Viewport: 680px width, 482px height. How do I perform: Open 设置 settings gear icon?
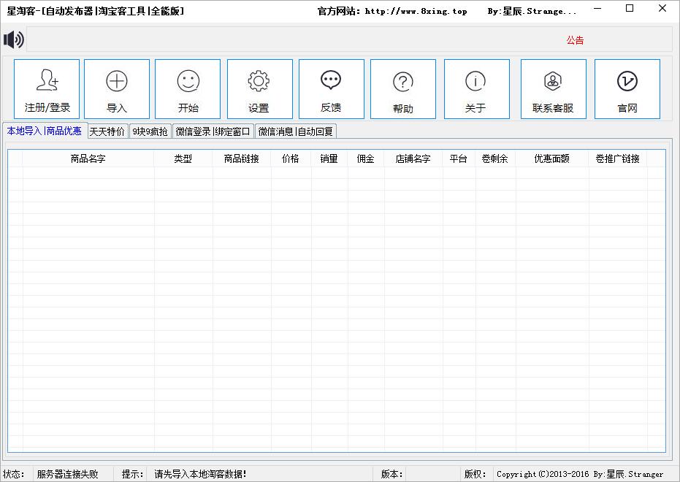(x=259, y=89)
